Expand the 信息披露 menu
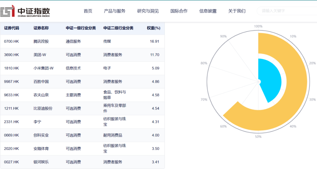Screen dimensions: 317x169 208,11
